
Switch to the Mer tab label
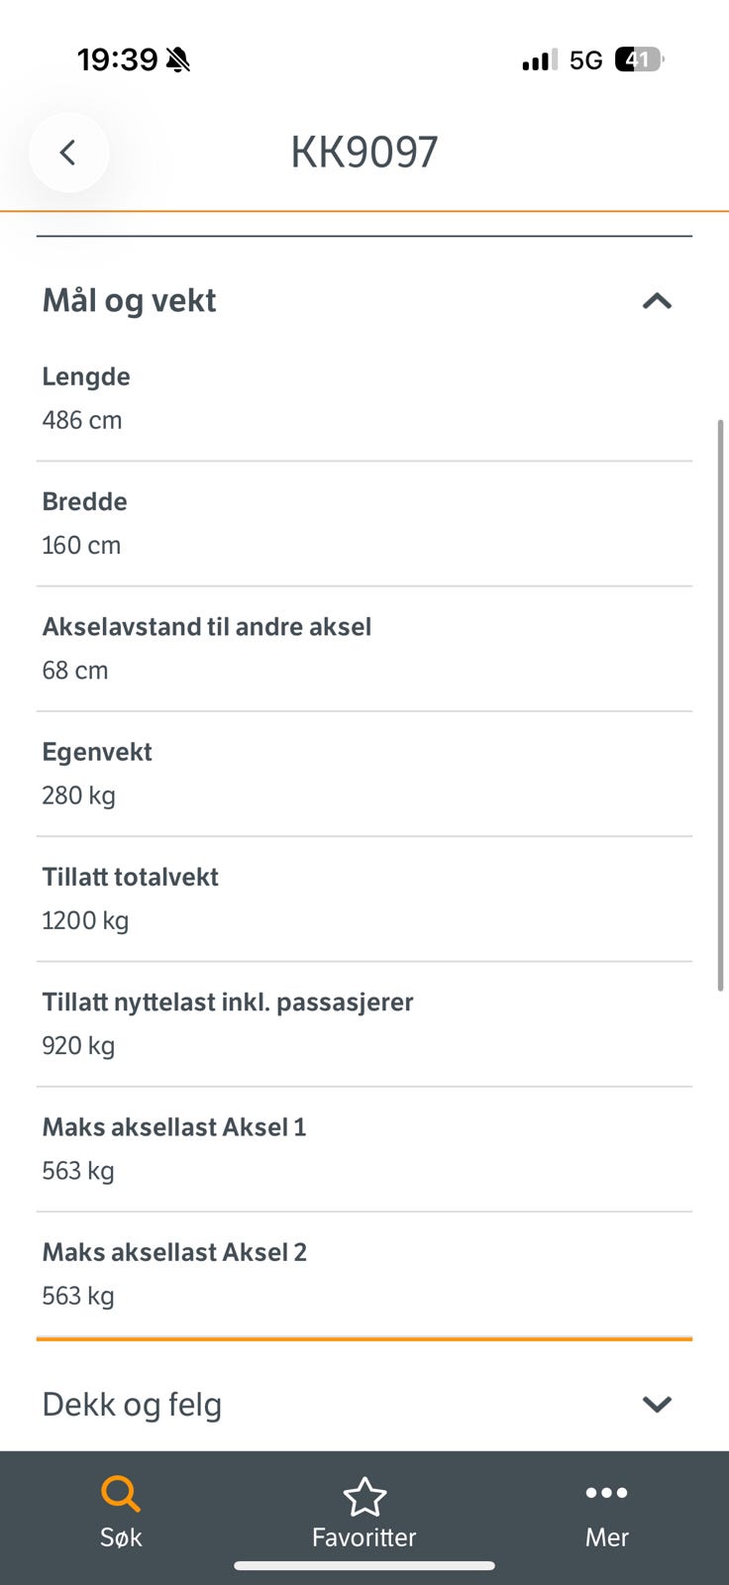coord(606,1537)
